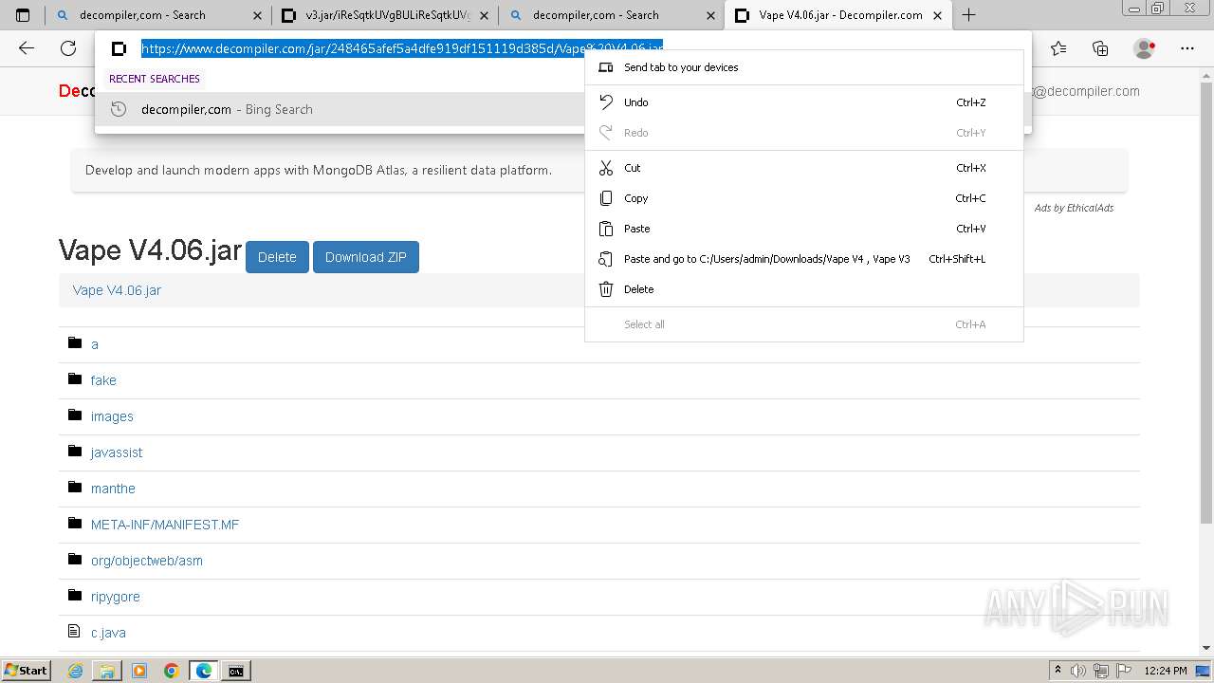Click the Download ZIP button
Image resolution: width=1214 pixels, height=683 pixels.
click(366, 257)
